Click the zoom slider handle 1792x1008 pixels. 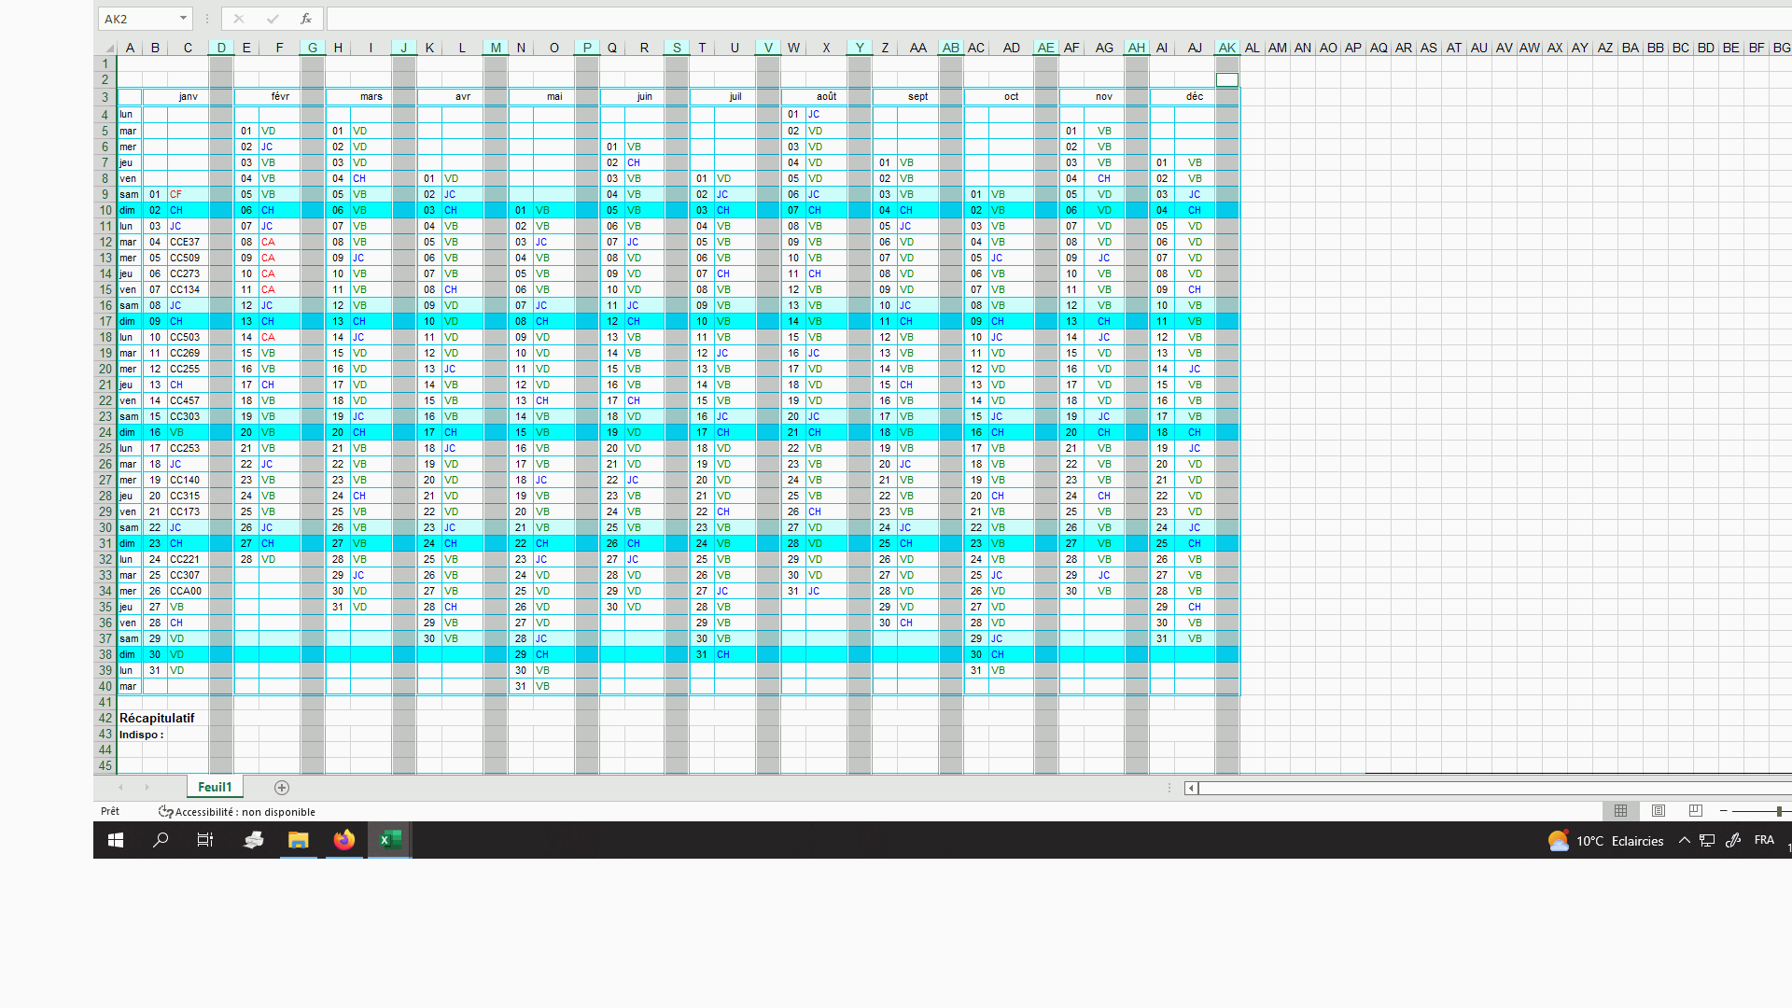click(x=1779, y=811)
